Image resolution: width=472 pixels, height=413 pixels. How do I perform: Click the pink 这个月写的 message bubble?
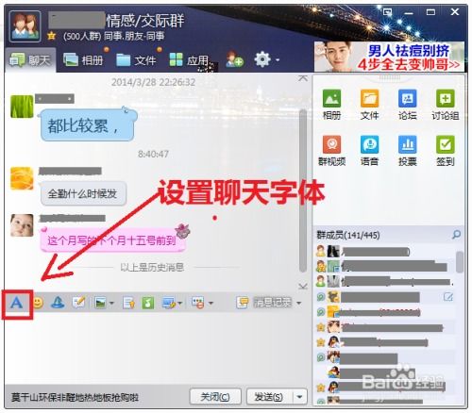click(112, 240)
